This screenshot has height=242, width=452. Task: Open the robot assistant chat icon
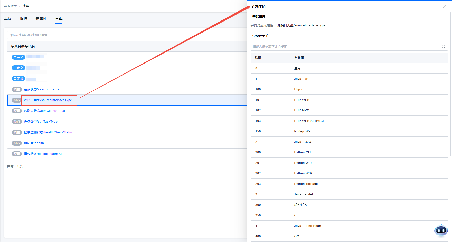click(441, 230)
